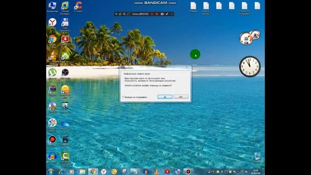Screen dimensions: 311x175
Task: Open the Google Chrome desktop shortcut
Action: pos(52,41)
